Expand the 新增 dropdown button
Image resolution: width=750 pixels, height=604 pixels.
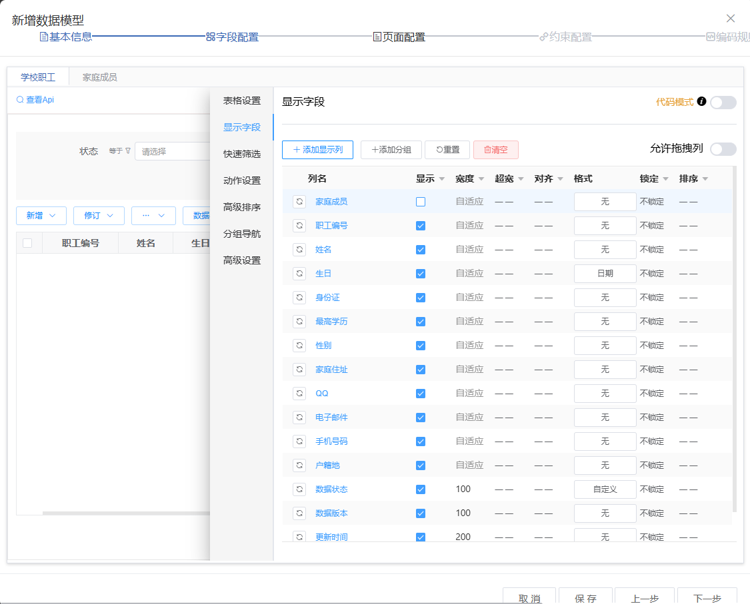point(41,216)
